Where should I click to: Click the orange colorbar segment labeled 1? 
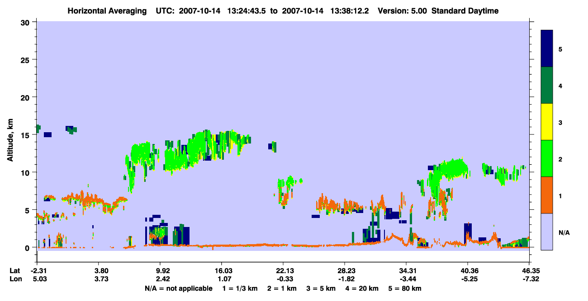[547, 195]
